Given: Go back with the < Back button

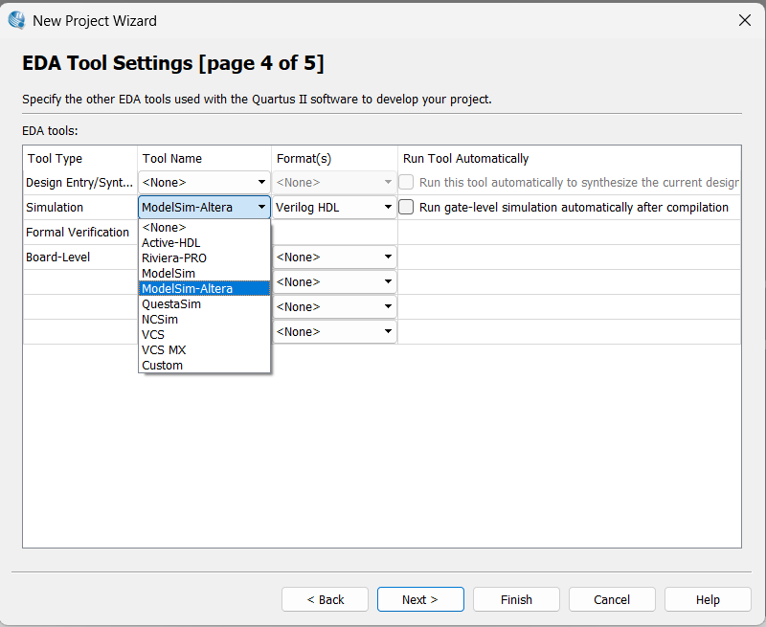Looking at the screenshot, I should (325, 599).
